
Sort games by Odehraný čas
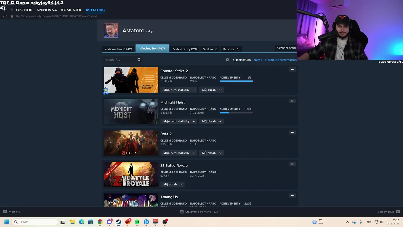pos(242,60)
